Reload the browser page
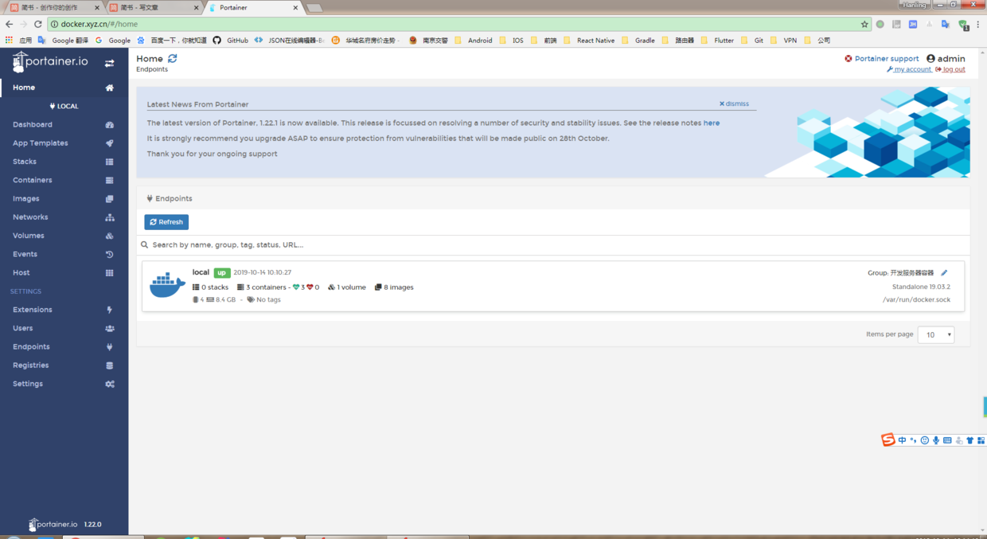The height and width of the screenshot is (539, 987). click(37, 24)
